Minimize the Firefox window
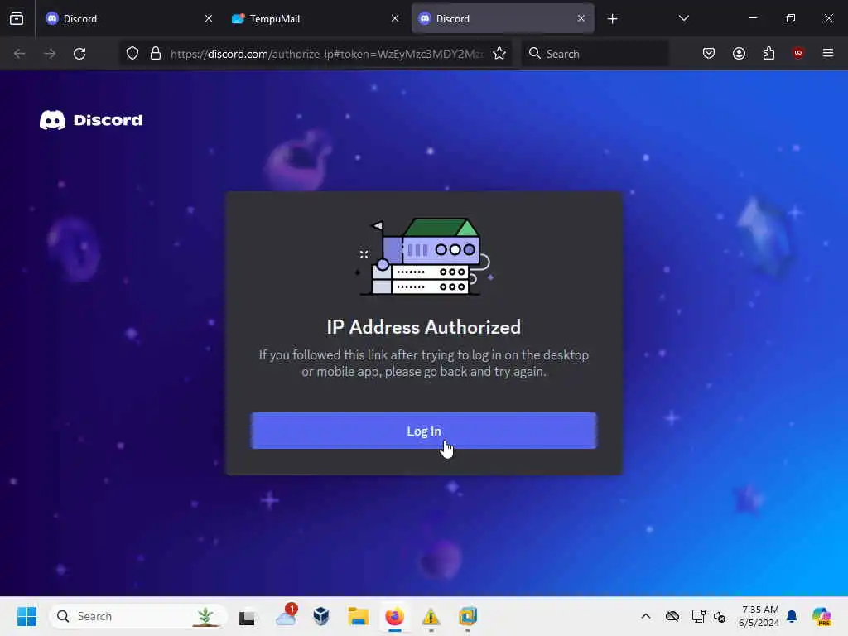This screenshot has width=848, height=636. pos(752,18)
